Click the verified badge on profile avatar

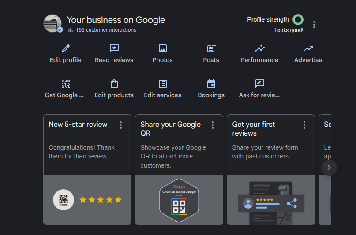[60, 29]
